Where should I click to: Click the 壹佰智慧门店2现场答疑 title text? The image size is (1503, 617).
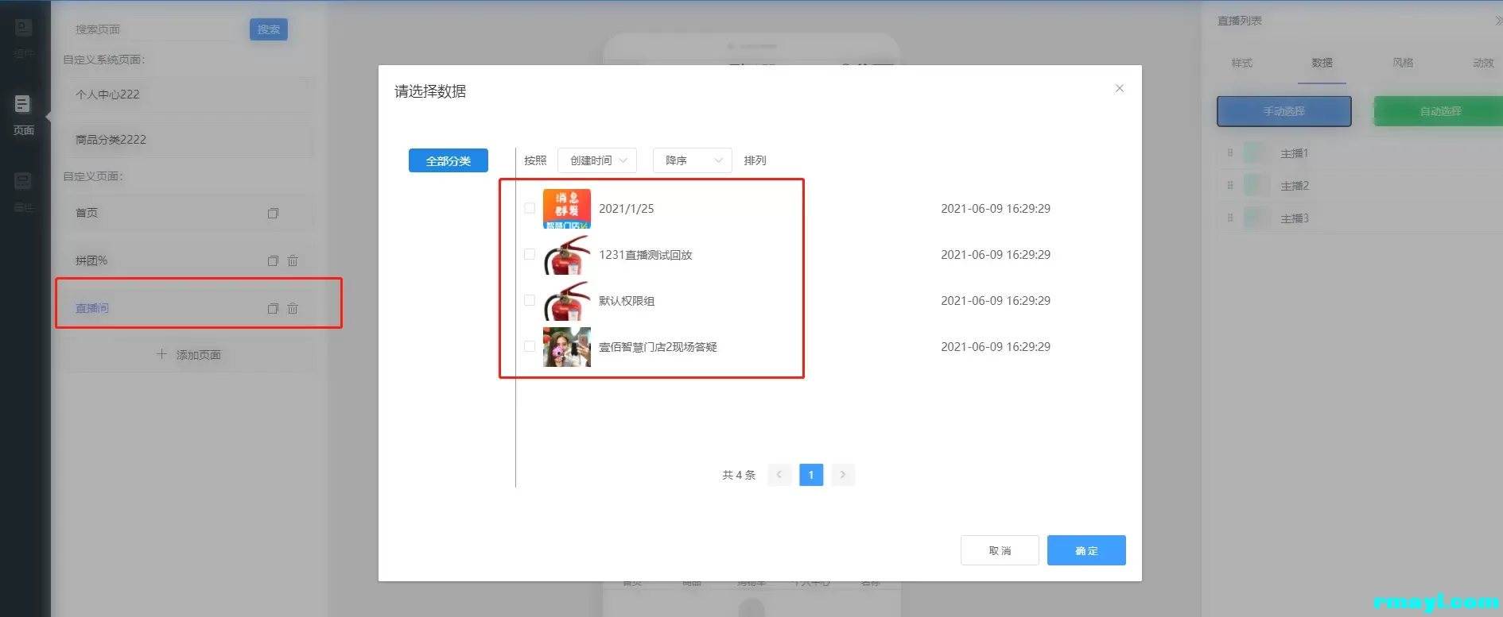658,347
